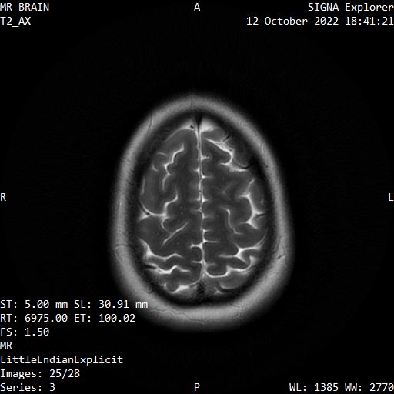
Task: Click the 'WL: 1385 WW: 2770' window level text
Action: tap(342, 387)
